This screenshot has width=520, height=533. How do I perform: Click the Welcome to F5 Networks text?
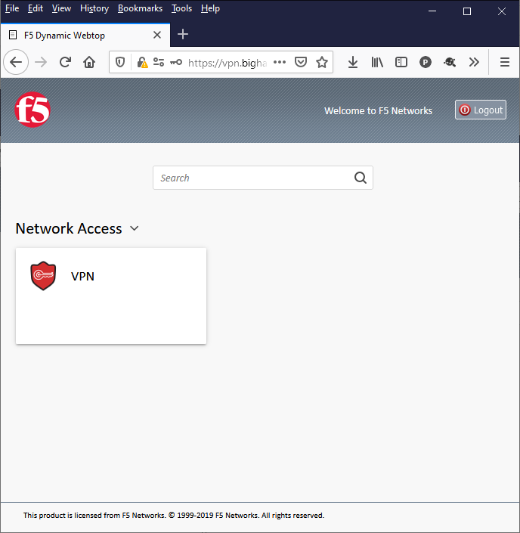tap(378, 111)
